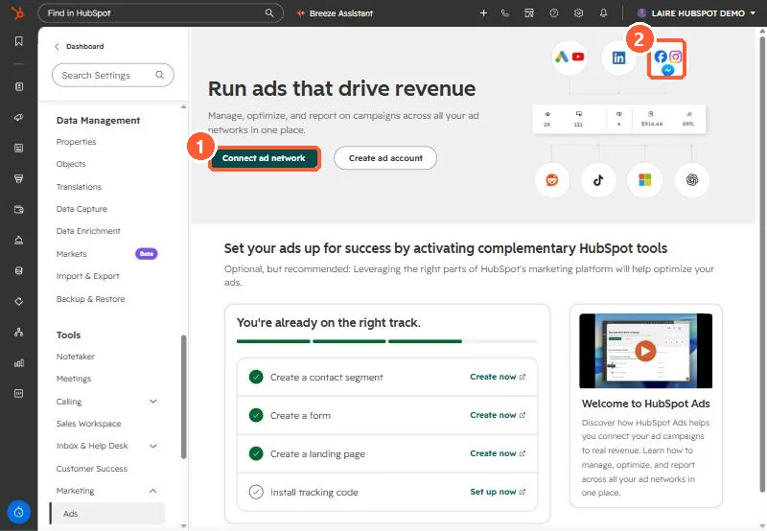The image size is (767, 531).
Task: Click Set up now for tracking code
Action: coord(498,492)
